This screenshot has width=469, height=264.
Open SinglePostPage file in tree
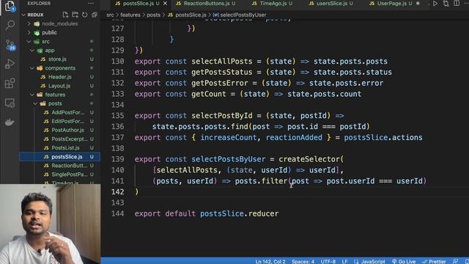pos(70,175)
